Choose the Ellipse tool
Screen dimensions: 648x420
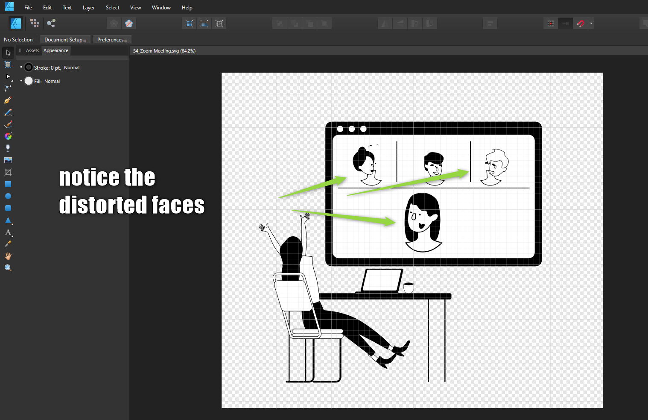pos(8,196)
